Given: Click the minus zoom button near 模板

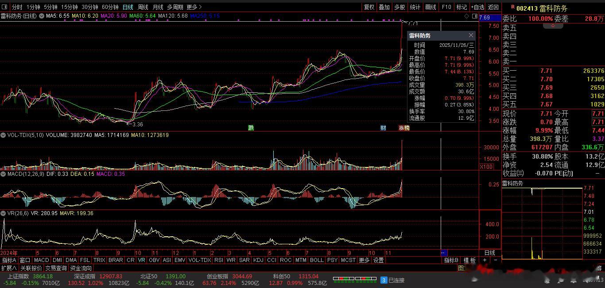Looking at the screenshot, I should [x=495, y=260].
